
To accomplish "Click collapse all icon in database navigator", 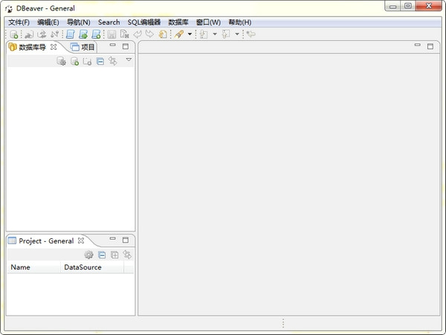I will click(x=100, y=61).
